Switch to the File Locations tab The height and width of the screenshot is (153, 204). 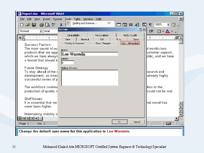click(102, 35)
